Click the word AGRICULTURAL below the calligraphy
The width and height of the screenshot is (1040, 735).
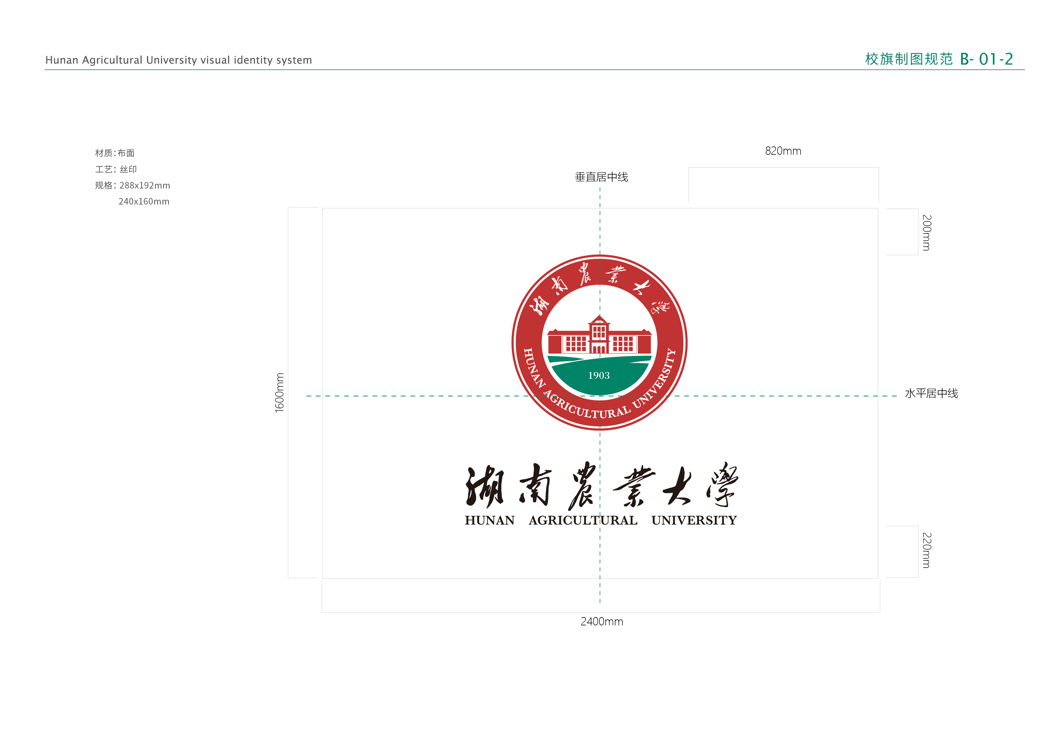coord(583,520)
